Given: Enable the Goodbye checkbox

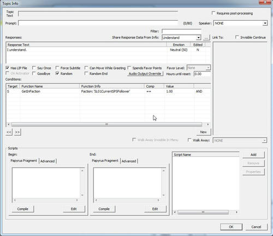Looking at the screenshot, I should 34,73.
